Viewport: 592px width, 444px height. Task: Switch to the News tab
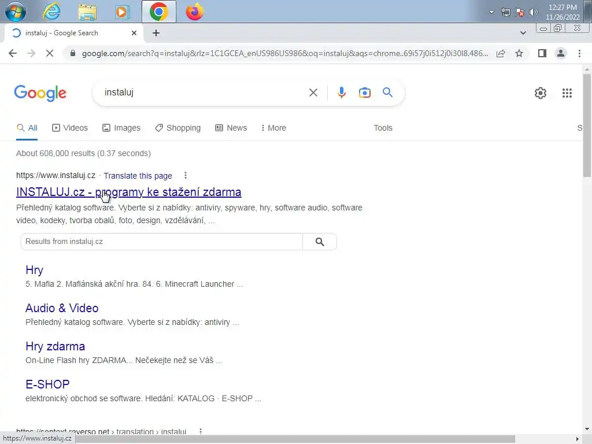[231, 128]
